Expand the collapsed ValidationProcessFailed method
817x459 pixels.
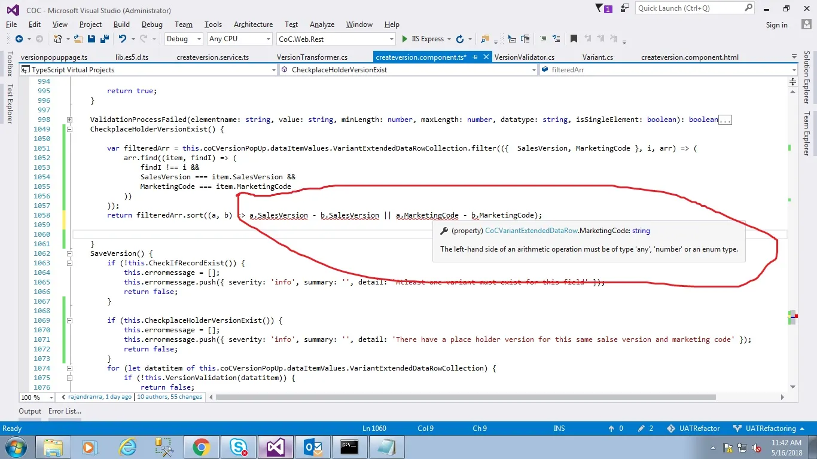pos(70,120)
